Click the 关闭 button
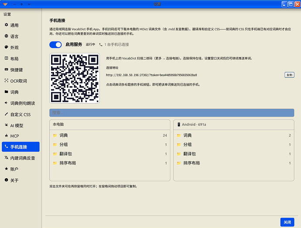 click(287, 222)
